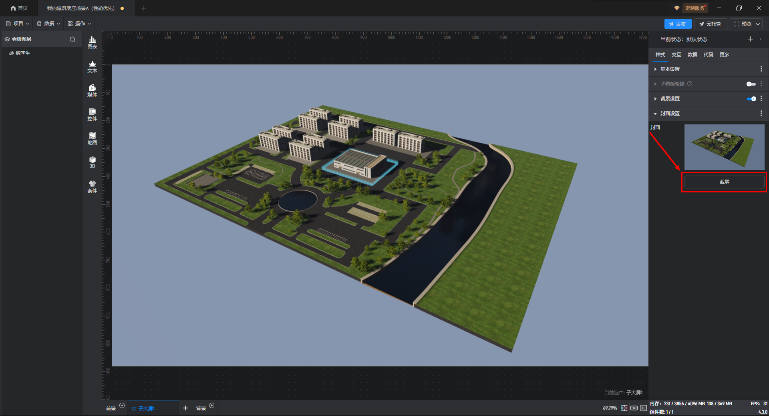The image size is (769, 416).
Task: Click the 云托管 cloud hosting button
Action: [711, 24]
